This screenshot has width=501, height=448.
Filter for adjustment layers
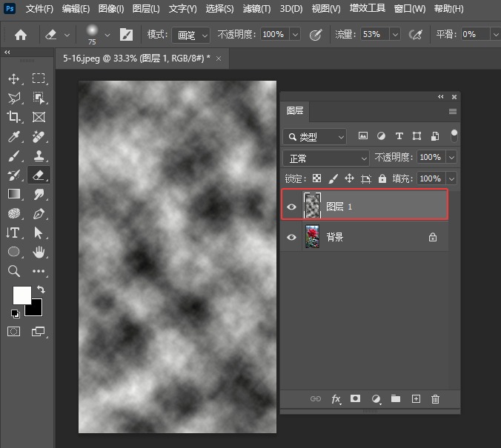point(381,136)
